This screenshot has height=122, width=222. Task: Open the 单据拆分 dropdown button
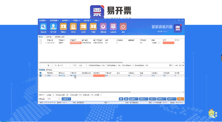pos(144,99)
